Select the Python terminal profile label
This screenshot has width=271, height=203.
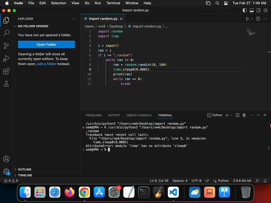215,115
